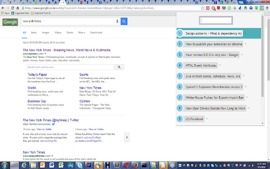
Task: Select 'SpaceX's Explosion Reverberates' tab entry
Action: tap(214, 87)
